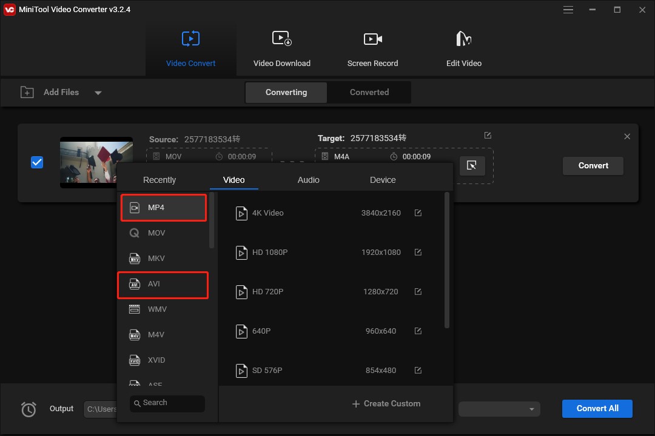Choose M4V format from list
Viewport: 655px width, 436px height.
pos(164,335)
